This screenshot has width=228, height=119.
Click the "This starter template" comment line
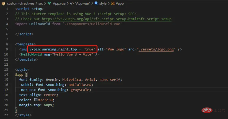[x=76, y=14]
